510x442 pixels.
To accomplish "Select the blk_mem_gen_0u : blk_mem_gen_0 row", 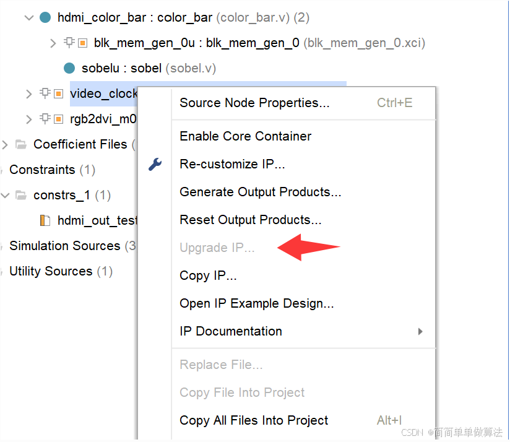I will point(259,43).
